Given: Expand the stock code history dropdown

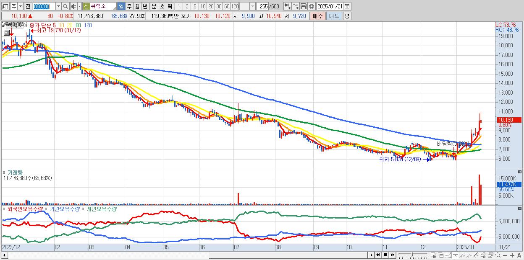Looking at the screenshot, I should (x=58, y=6).
